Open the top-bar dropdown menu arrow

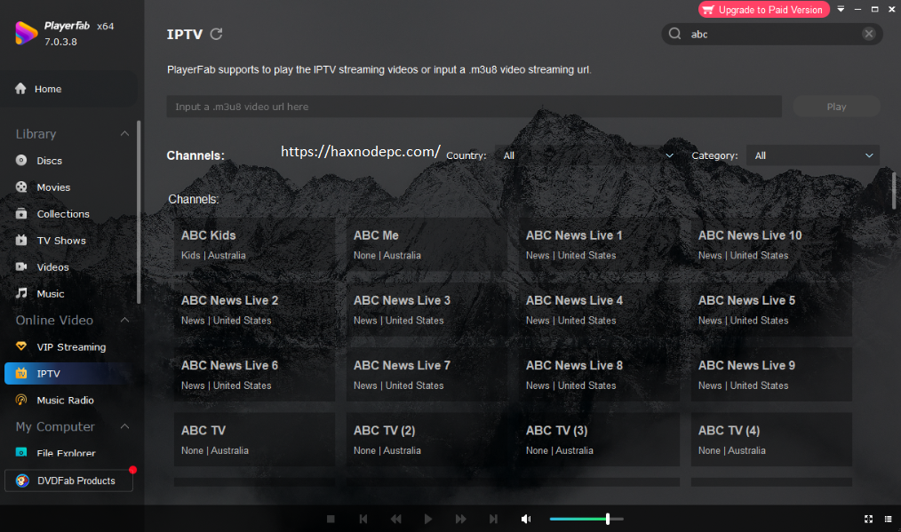click(841, 9)
